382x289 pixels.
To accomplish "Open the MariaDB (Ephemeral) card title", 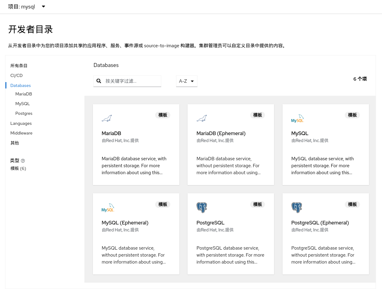I will pos(221,133).
